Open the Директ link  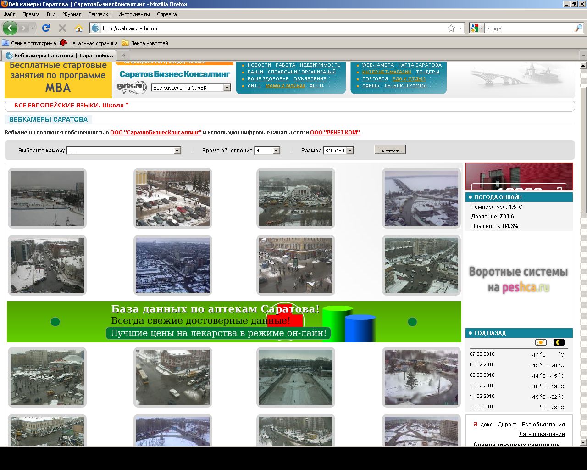(x=507, y=425)
